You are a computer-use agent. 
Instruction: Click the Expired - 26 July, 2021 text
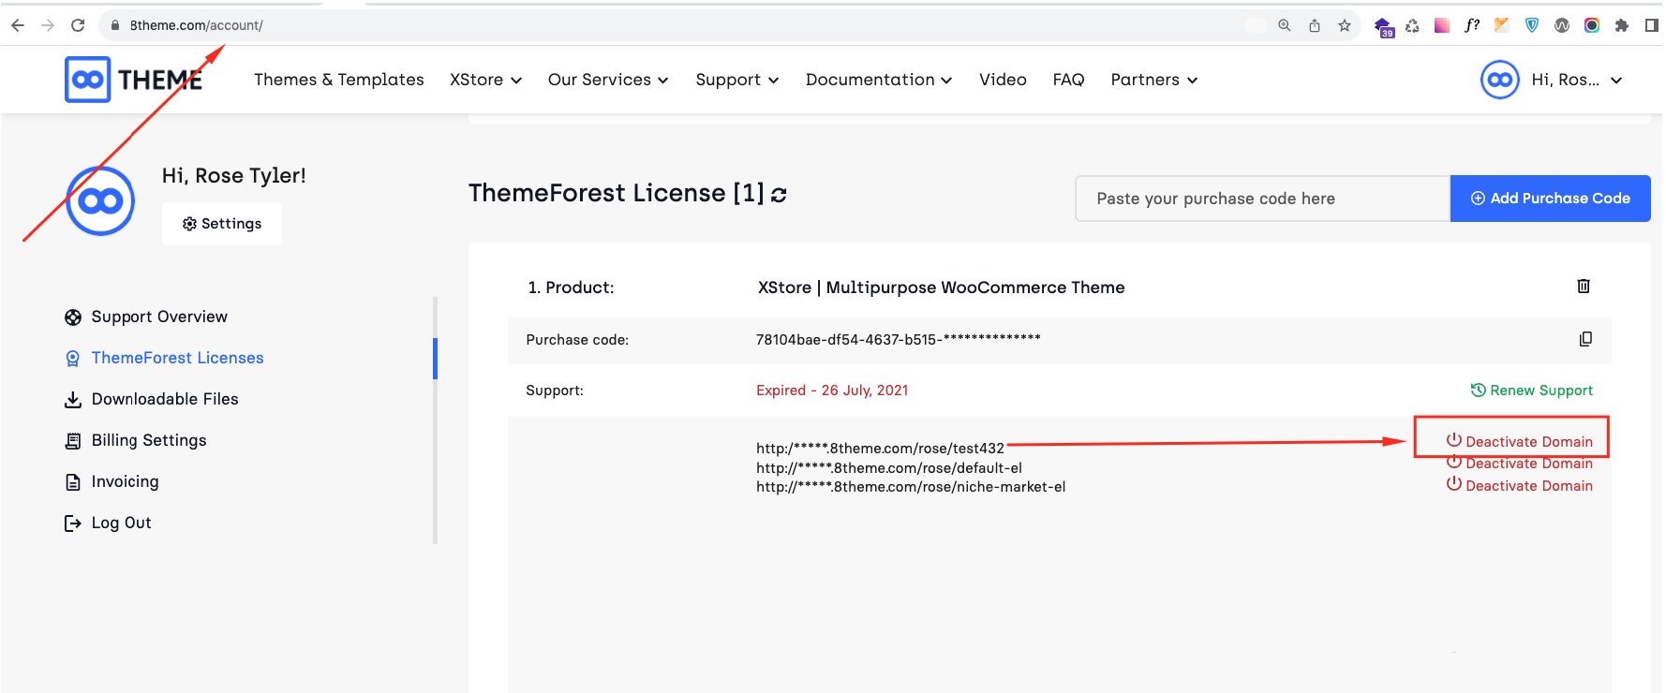pos(832,391)
